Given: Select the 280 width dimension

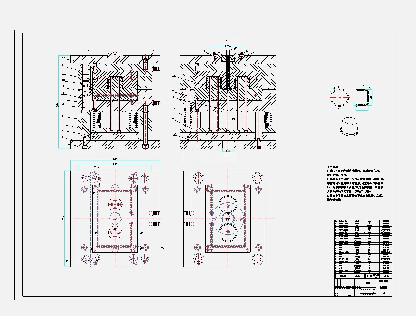Looking at the screenshot, I should click(x=115, y=159).
